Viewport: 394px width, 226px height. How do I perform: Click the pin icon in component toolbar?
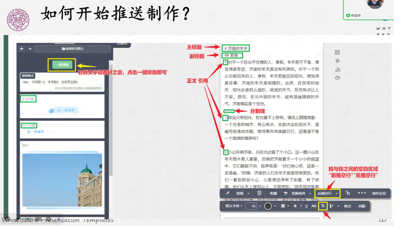click(228, 193)
